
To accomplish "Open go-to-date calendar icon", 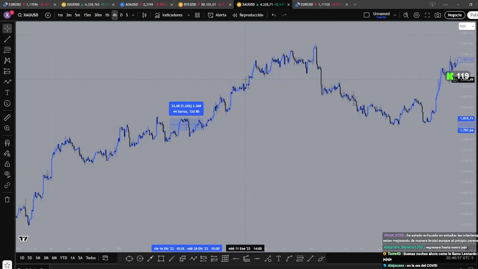I will click(x=105, y=258).
